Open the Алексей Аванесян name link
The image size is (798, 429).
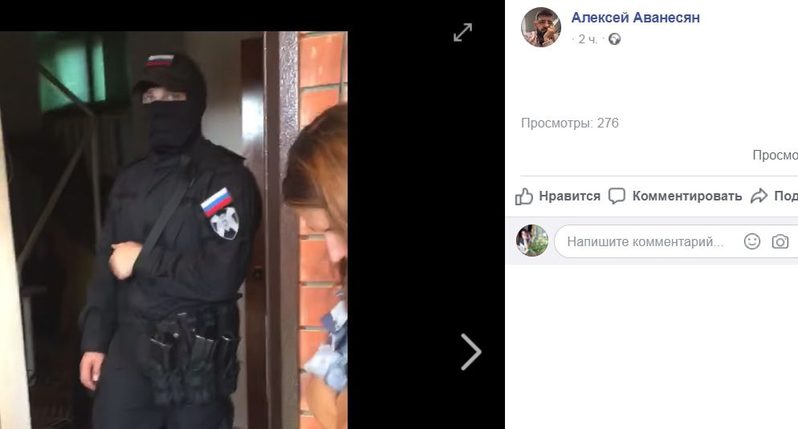coord(635,18)
